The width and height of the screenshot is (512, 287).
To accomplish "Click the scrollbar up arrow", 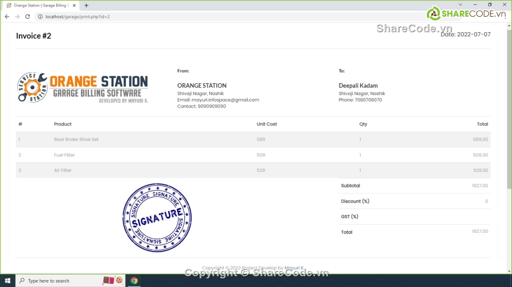I will 509,26.
